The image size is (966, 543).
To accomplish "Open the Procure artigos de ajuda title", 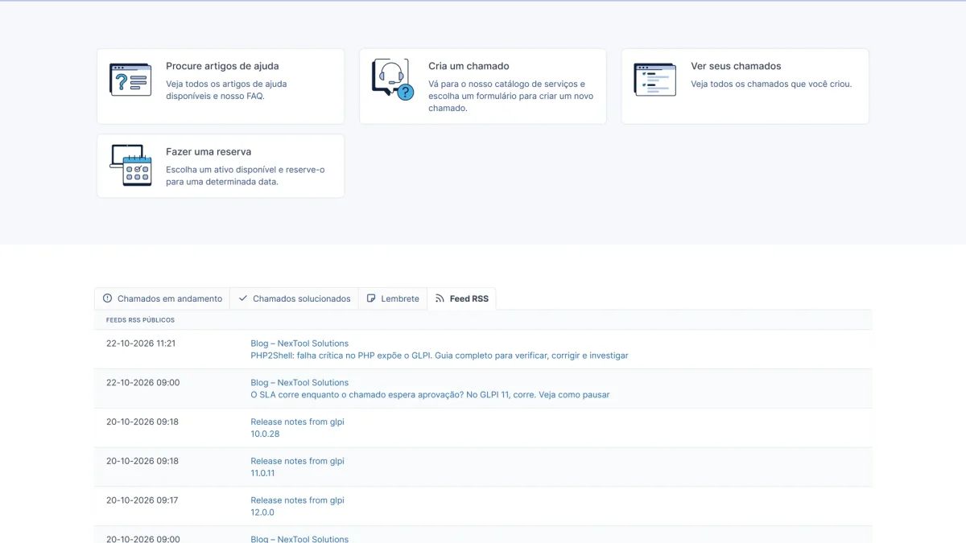I will (222, 66).
